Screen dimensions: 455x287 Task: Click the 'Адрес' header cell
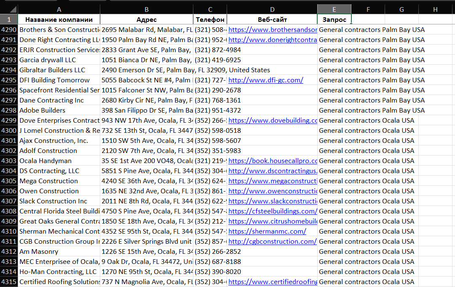tap(147, 19)
